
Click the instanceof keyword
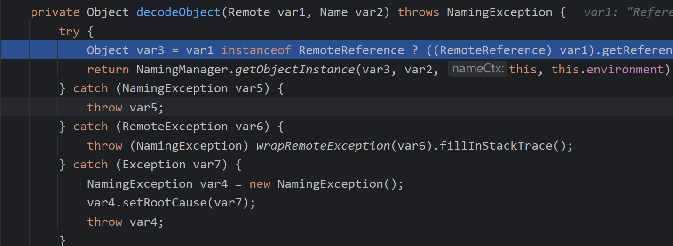[256, 50]
